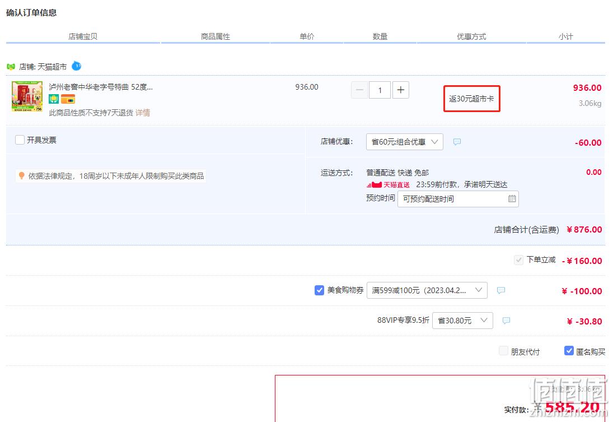
Task: Open the comment bubble next to 店铺优惠 dropdown
Action: point(457,142)
